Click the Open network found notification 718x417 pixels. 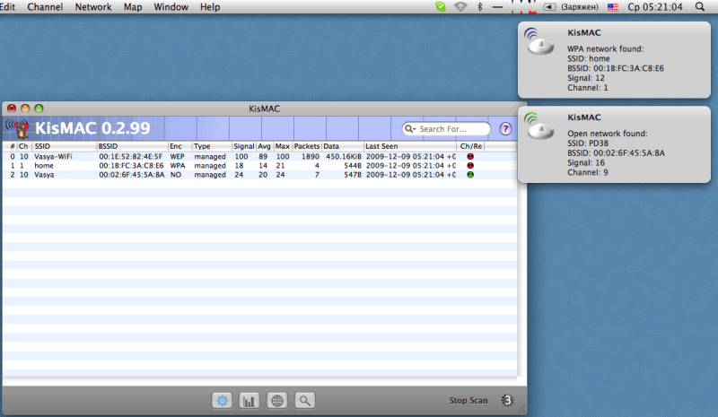coord(614,144)
